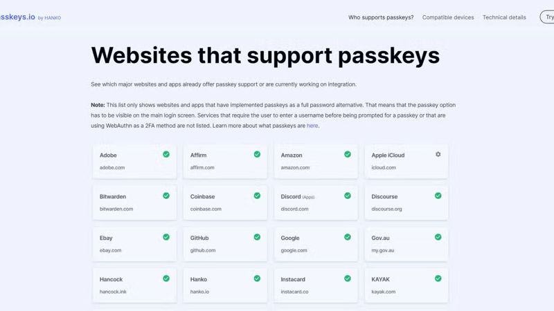Click the Bitwarden green checkmark icon

click(166, 196)
